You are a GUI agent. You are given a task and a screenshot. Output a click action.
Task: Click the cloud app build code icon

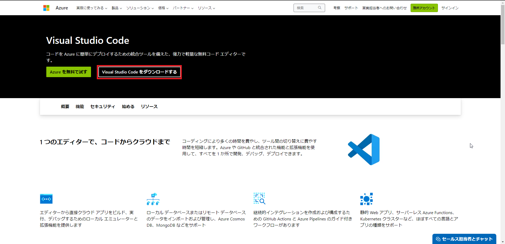click(46, 199)
